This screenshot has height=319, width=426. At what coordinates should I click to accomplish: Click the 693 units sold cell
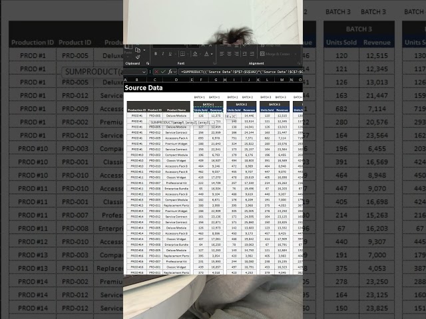tap(201, 138)
